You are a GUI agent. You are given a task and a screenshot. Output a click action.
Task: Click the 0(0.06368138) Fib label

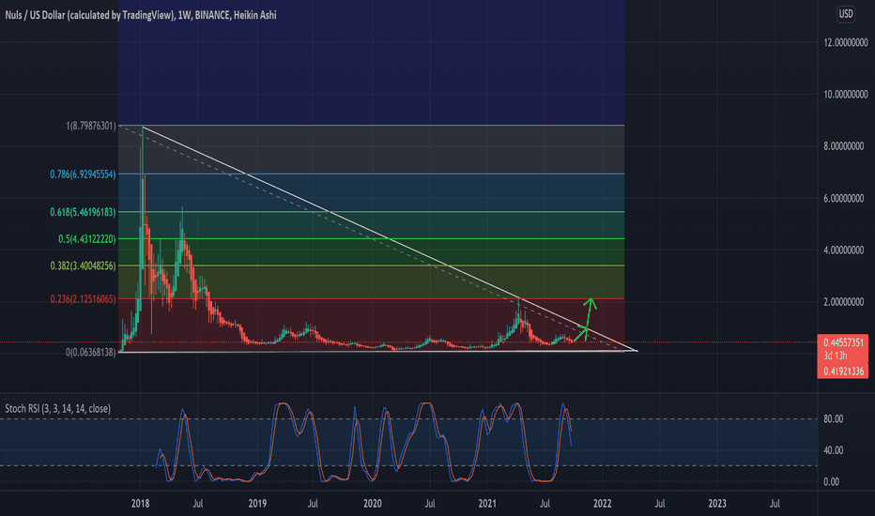(x=91, y=352)
